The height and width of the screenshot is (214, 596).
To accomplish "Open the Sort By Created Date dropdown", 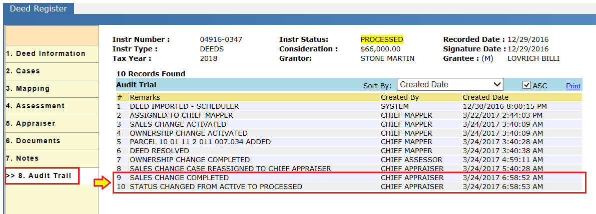I will coord(450,84).
